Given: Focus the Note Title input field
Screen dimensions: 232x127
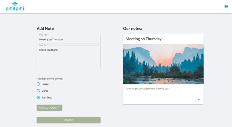Looking at the screenshot, I should tap(69, 39).
